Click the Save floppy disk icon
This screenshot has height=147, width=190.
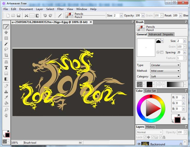tap(18, 15)
